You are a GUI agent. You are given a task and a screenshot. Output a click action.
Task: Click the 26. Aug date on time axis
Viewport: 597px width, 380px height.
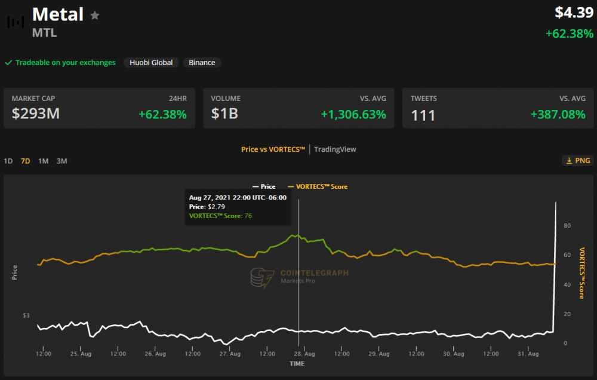155,354
